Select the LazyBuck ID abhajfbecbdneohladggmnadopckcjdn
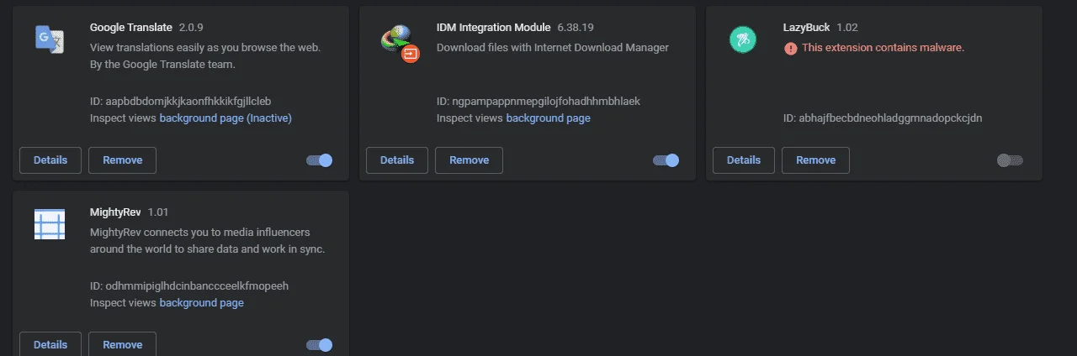1077x356 pixels. click(x=883, y=118)
